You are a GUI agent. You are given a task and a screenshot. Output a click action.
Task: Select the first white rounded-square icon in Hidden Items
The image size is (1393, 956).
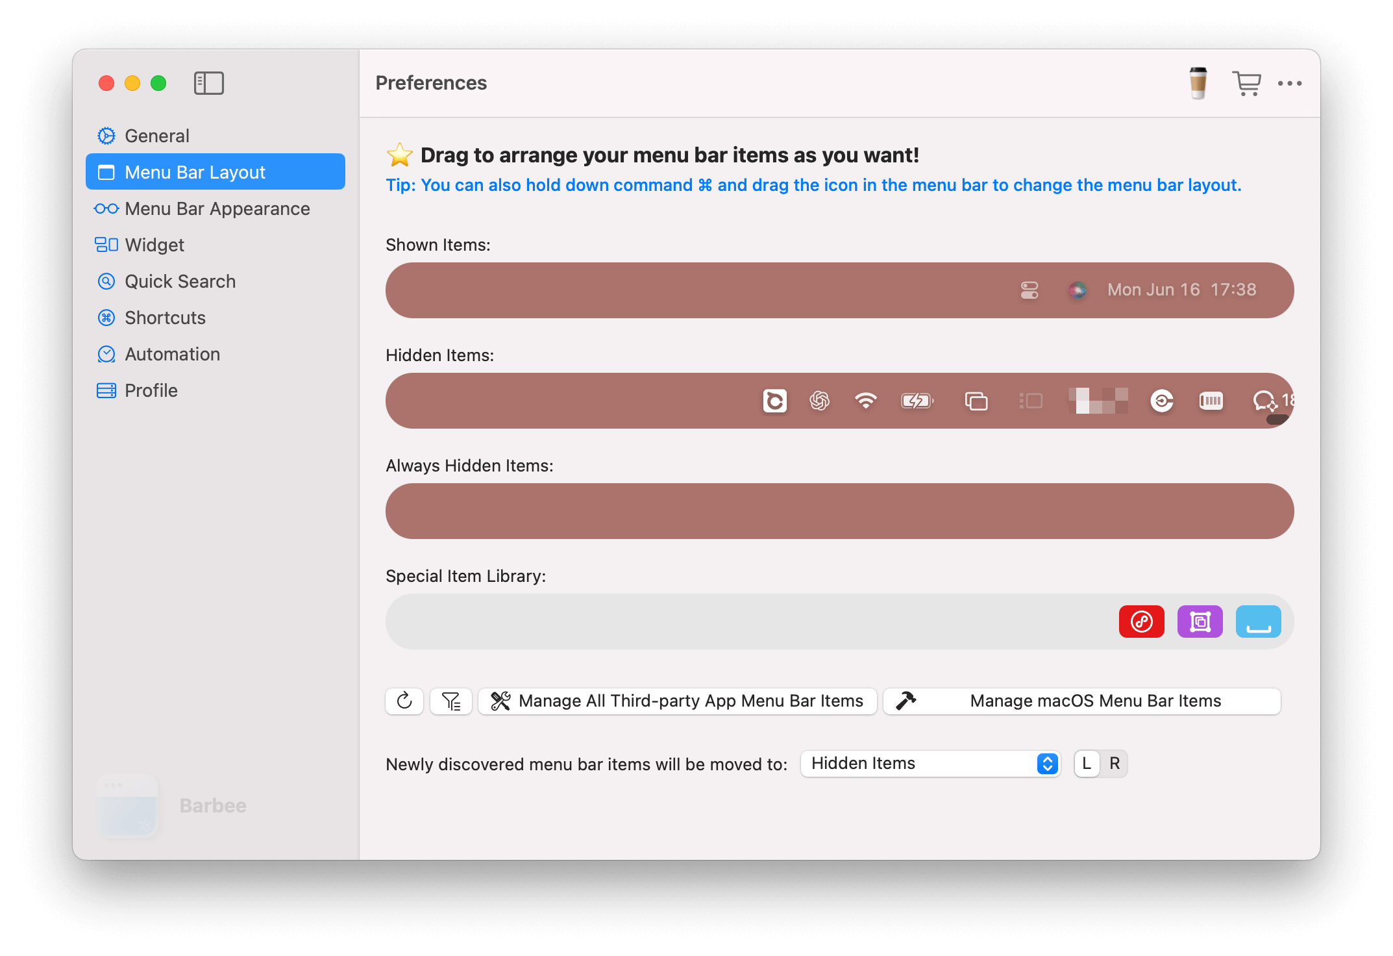coord(774,401)
